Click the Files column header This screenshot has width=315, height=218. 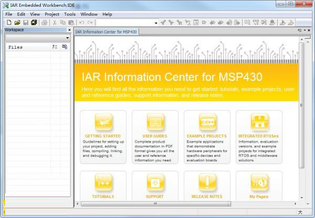pyautogui.click(x=28, y=47)
